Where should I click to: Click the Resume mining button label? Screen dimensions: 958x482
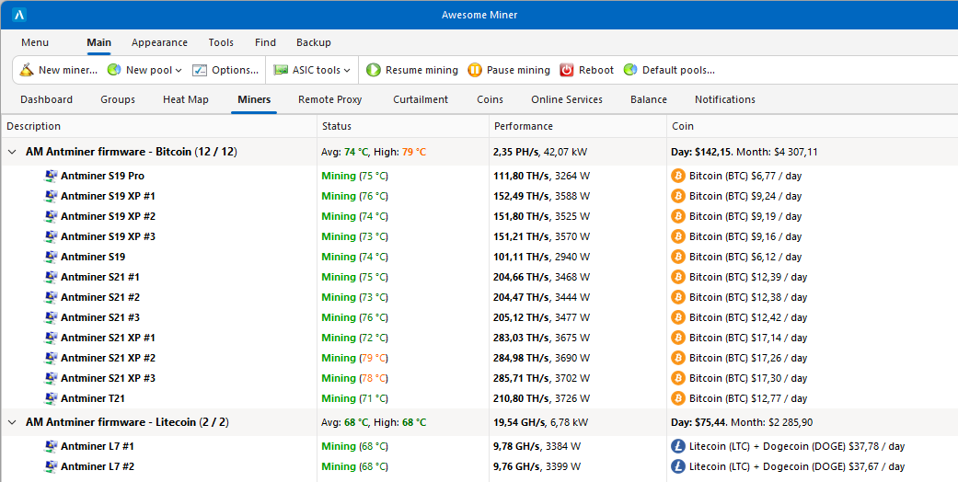pyautogui.click(x=421, y=70)
